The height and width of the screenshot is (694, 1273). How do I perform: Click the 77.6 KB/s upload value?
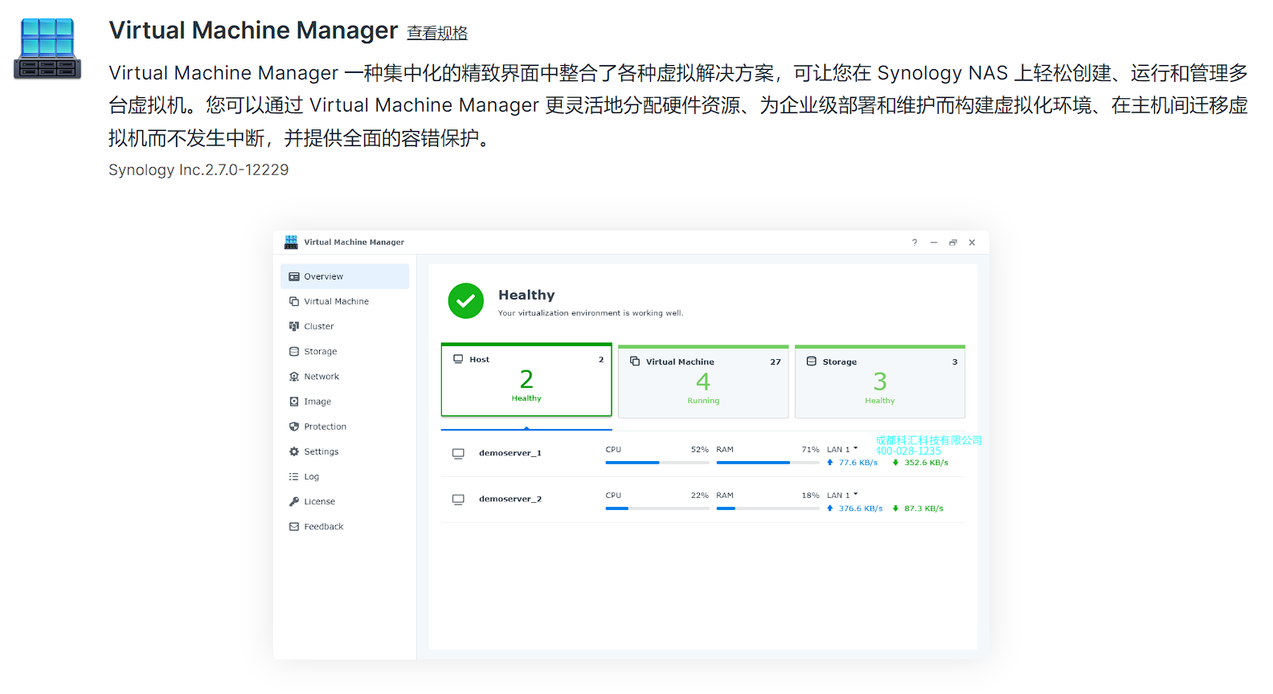point(858,463)
